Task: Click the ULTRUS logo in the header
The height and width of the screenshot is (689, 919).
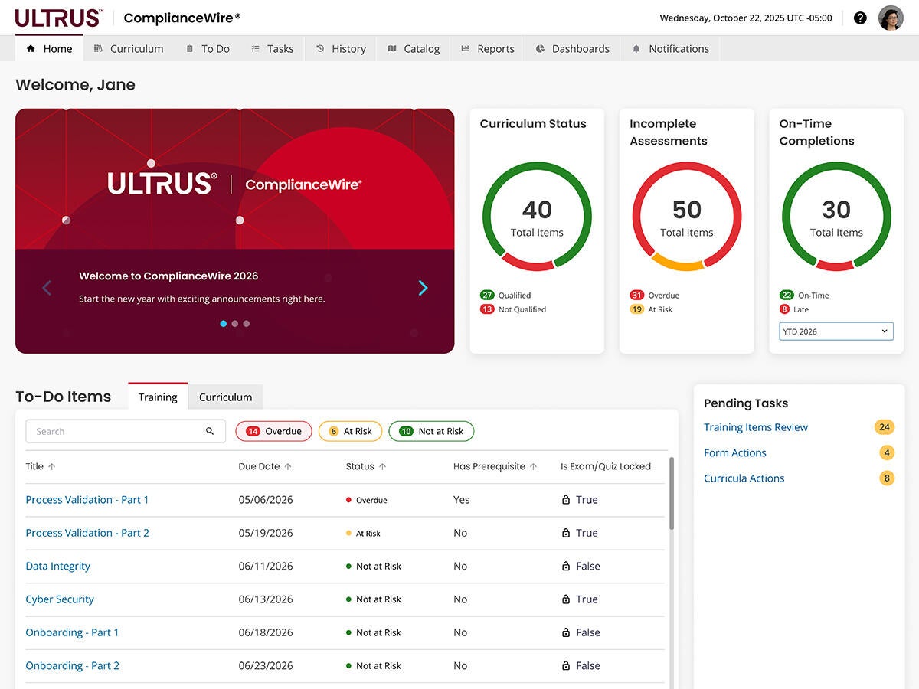Action: click(59, 18)
